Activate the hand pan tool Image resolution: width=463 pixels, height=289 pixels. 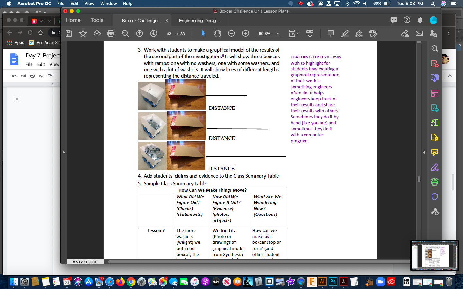217,33
